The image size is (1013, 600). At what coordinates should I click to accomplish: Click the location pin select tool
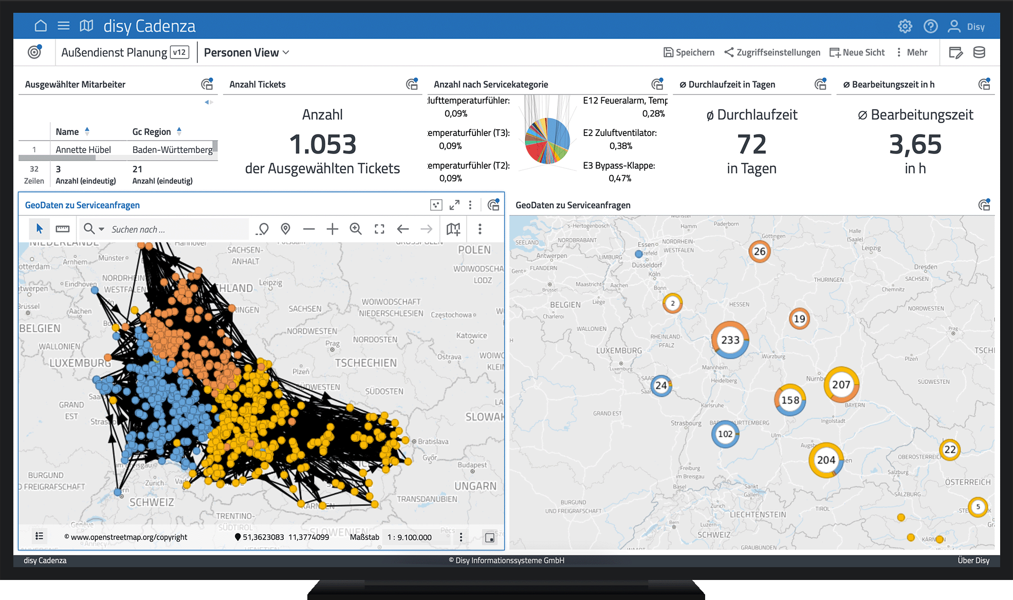click(263, 229)
